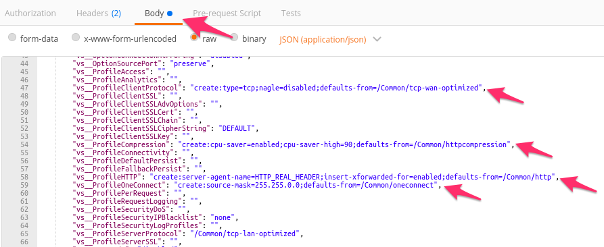
Task: Click the tcp-wan-optimized create string value
Action: tap(336, 88)
